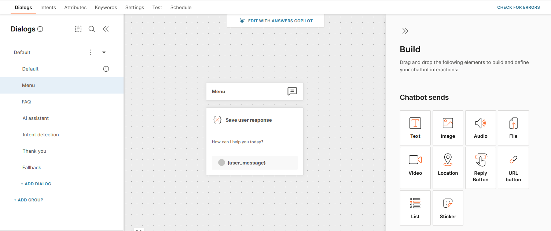Select the Audio element tile

tap(480, 128)
